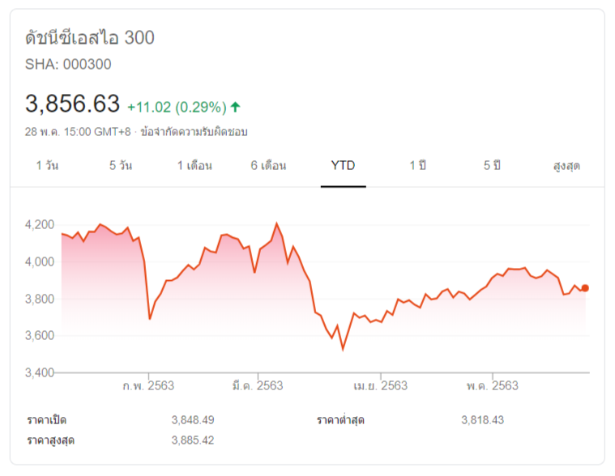Image resolution: width=615 pixels, height=476 pixels.
Task: Click the ราคาเปิด value 3,848.49
Action: pos(193,420)
